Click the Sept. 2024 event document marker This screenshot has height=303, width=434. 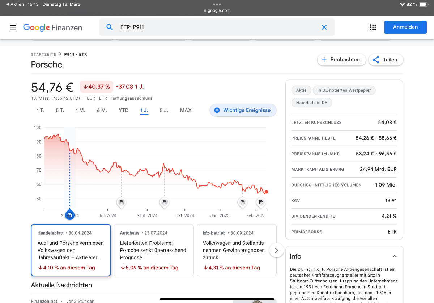click(165, 202)
